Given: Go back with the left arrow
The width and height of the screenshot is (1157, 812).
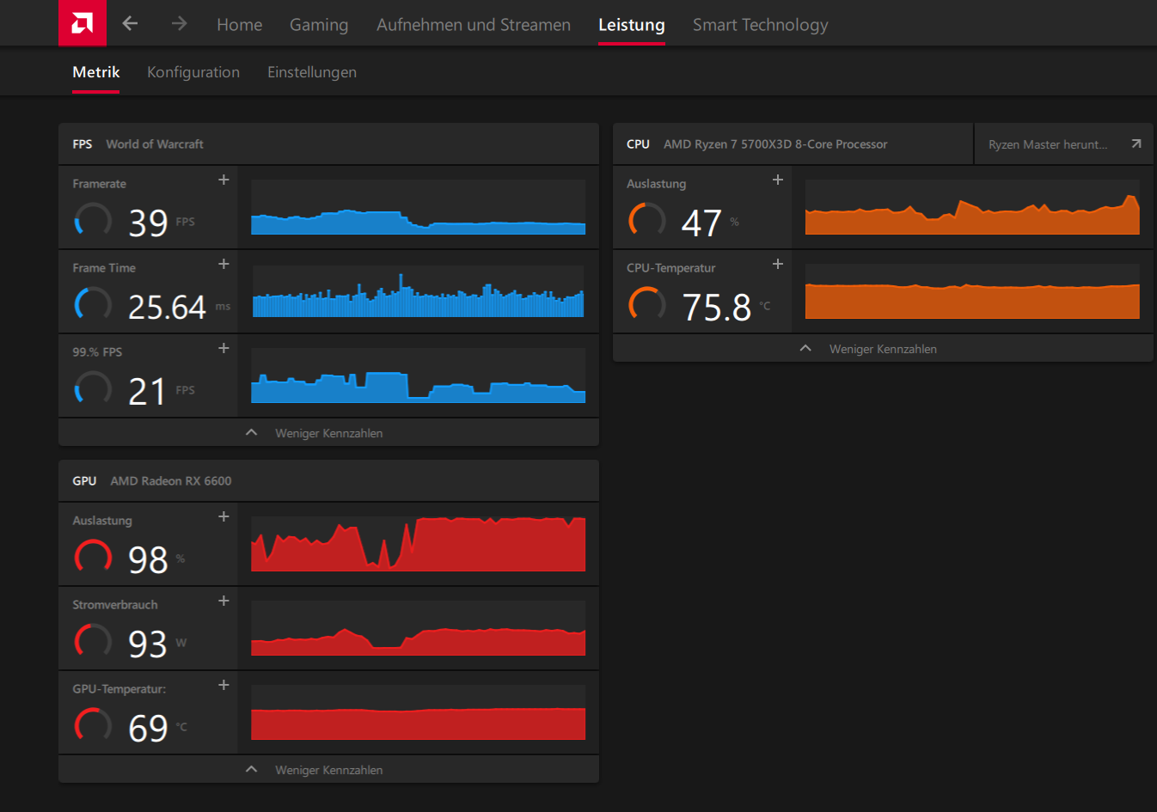Looking at the screenshot, I should 130,24.
